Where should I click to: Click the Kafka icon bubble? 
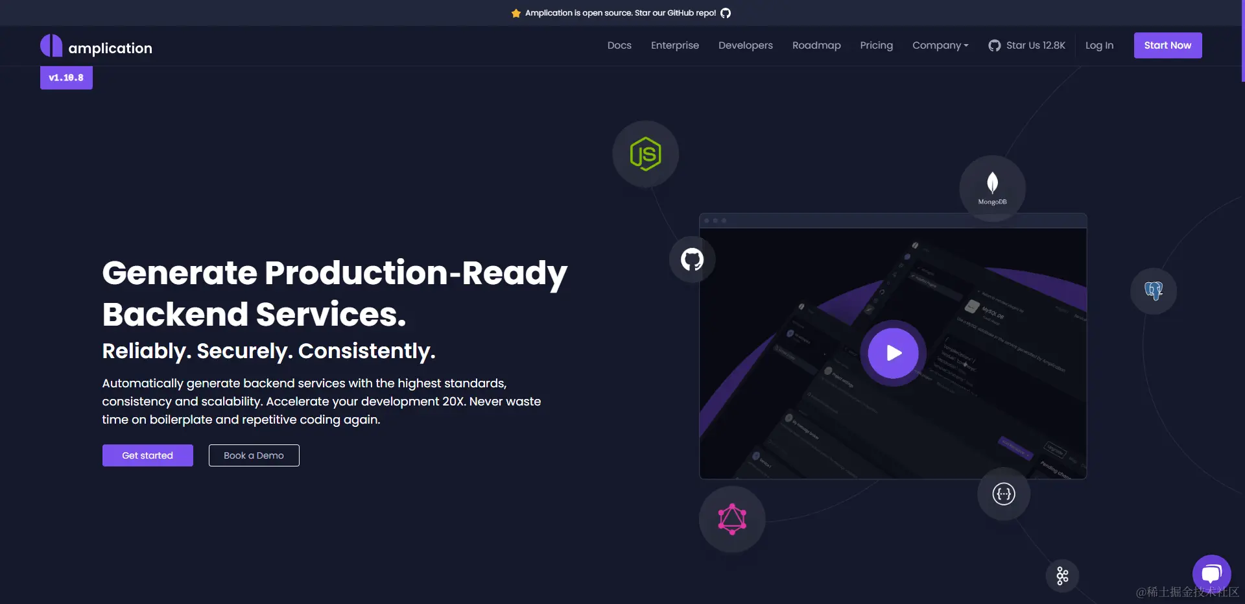click(1062, 575)
